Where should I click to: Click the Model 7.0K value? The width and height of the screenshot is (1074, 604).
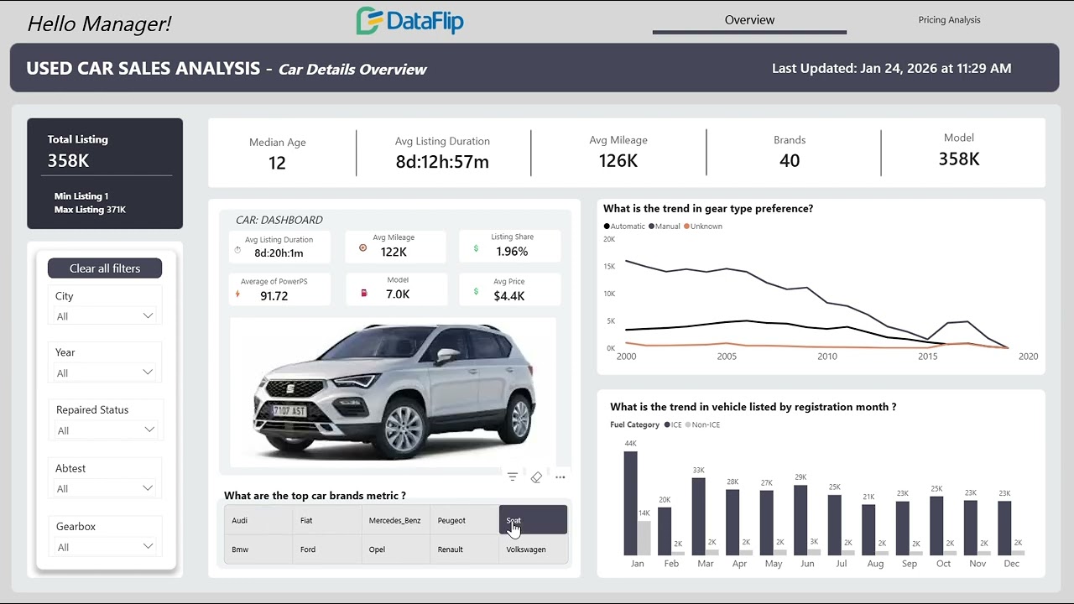coord(398,294)
